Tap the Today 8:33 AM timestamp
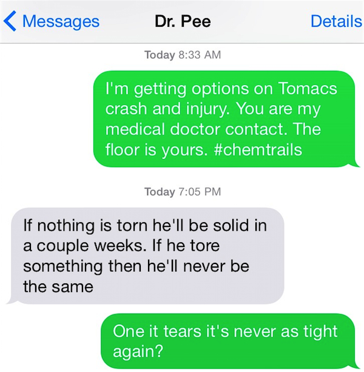The image size is (364, 372). pos(182,55)
